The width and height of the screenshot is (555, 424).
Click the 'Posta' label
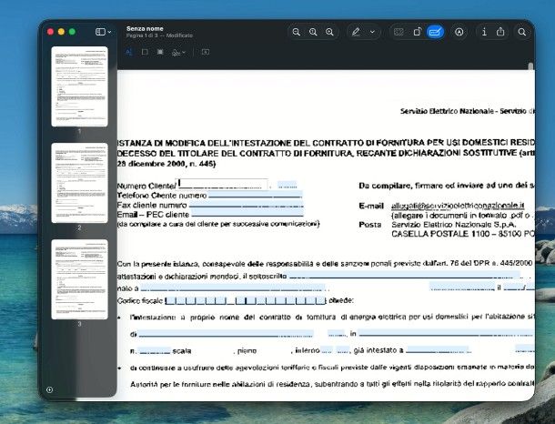pos(370,225)
